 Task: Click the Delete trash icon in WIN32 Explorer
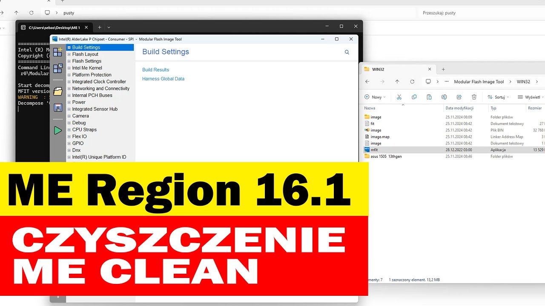coord(474,97)
